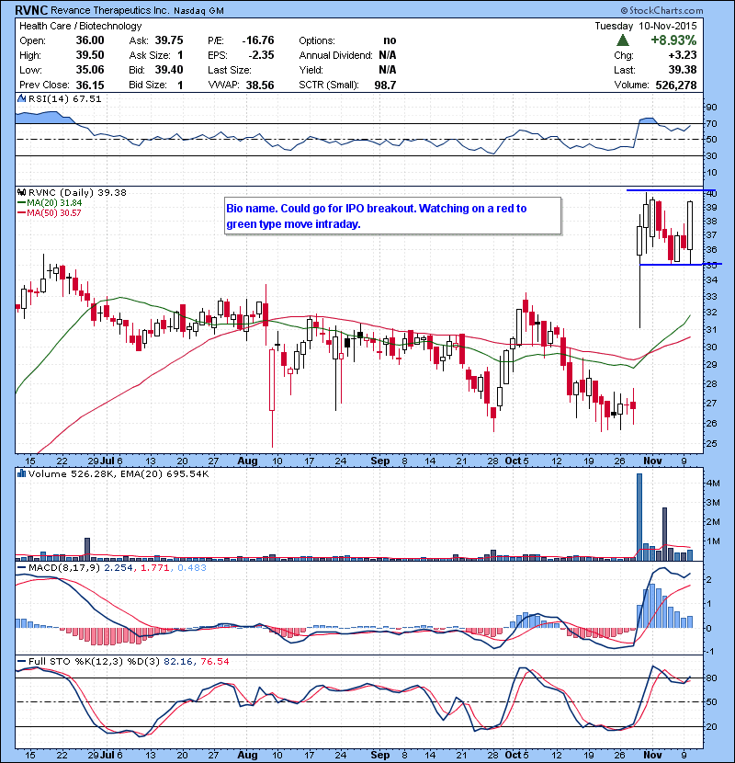Click the Nov label on bottom date axis
Screen dimensions: 735x763
(652, 755)
